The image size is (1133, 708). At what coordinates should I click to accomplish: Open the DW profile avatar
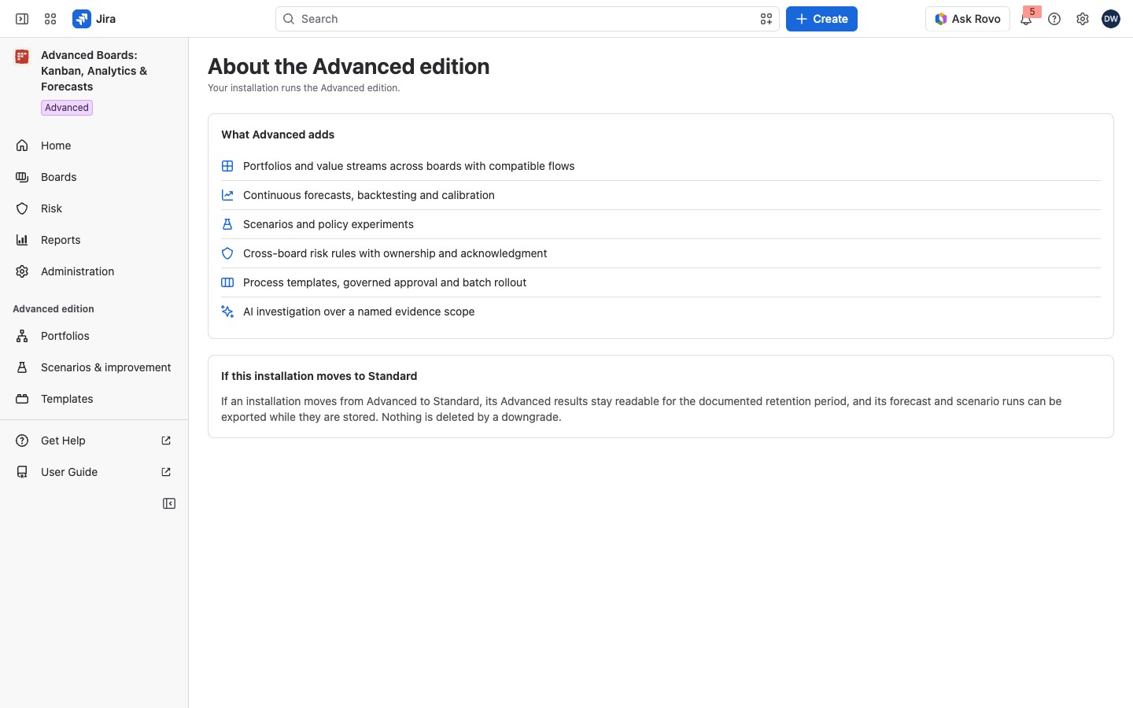1111,19
